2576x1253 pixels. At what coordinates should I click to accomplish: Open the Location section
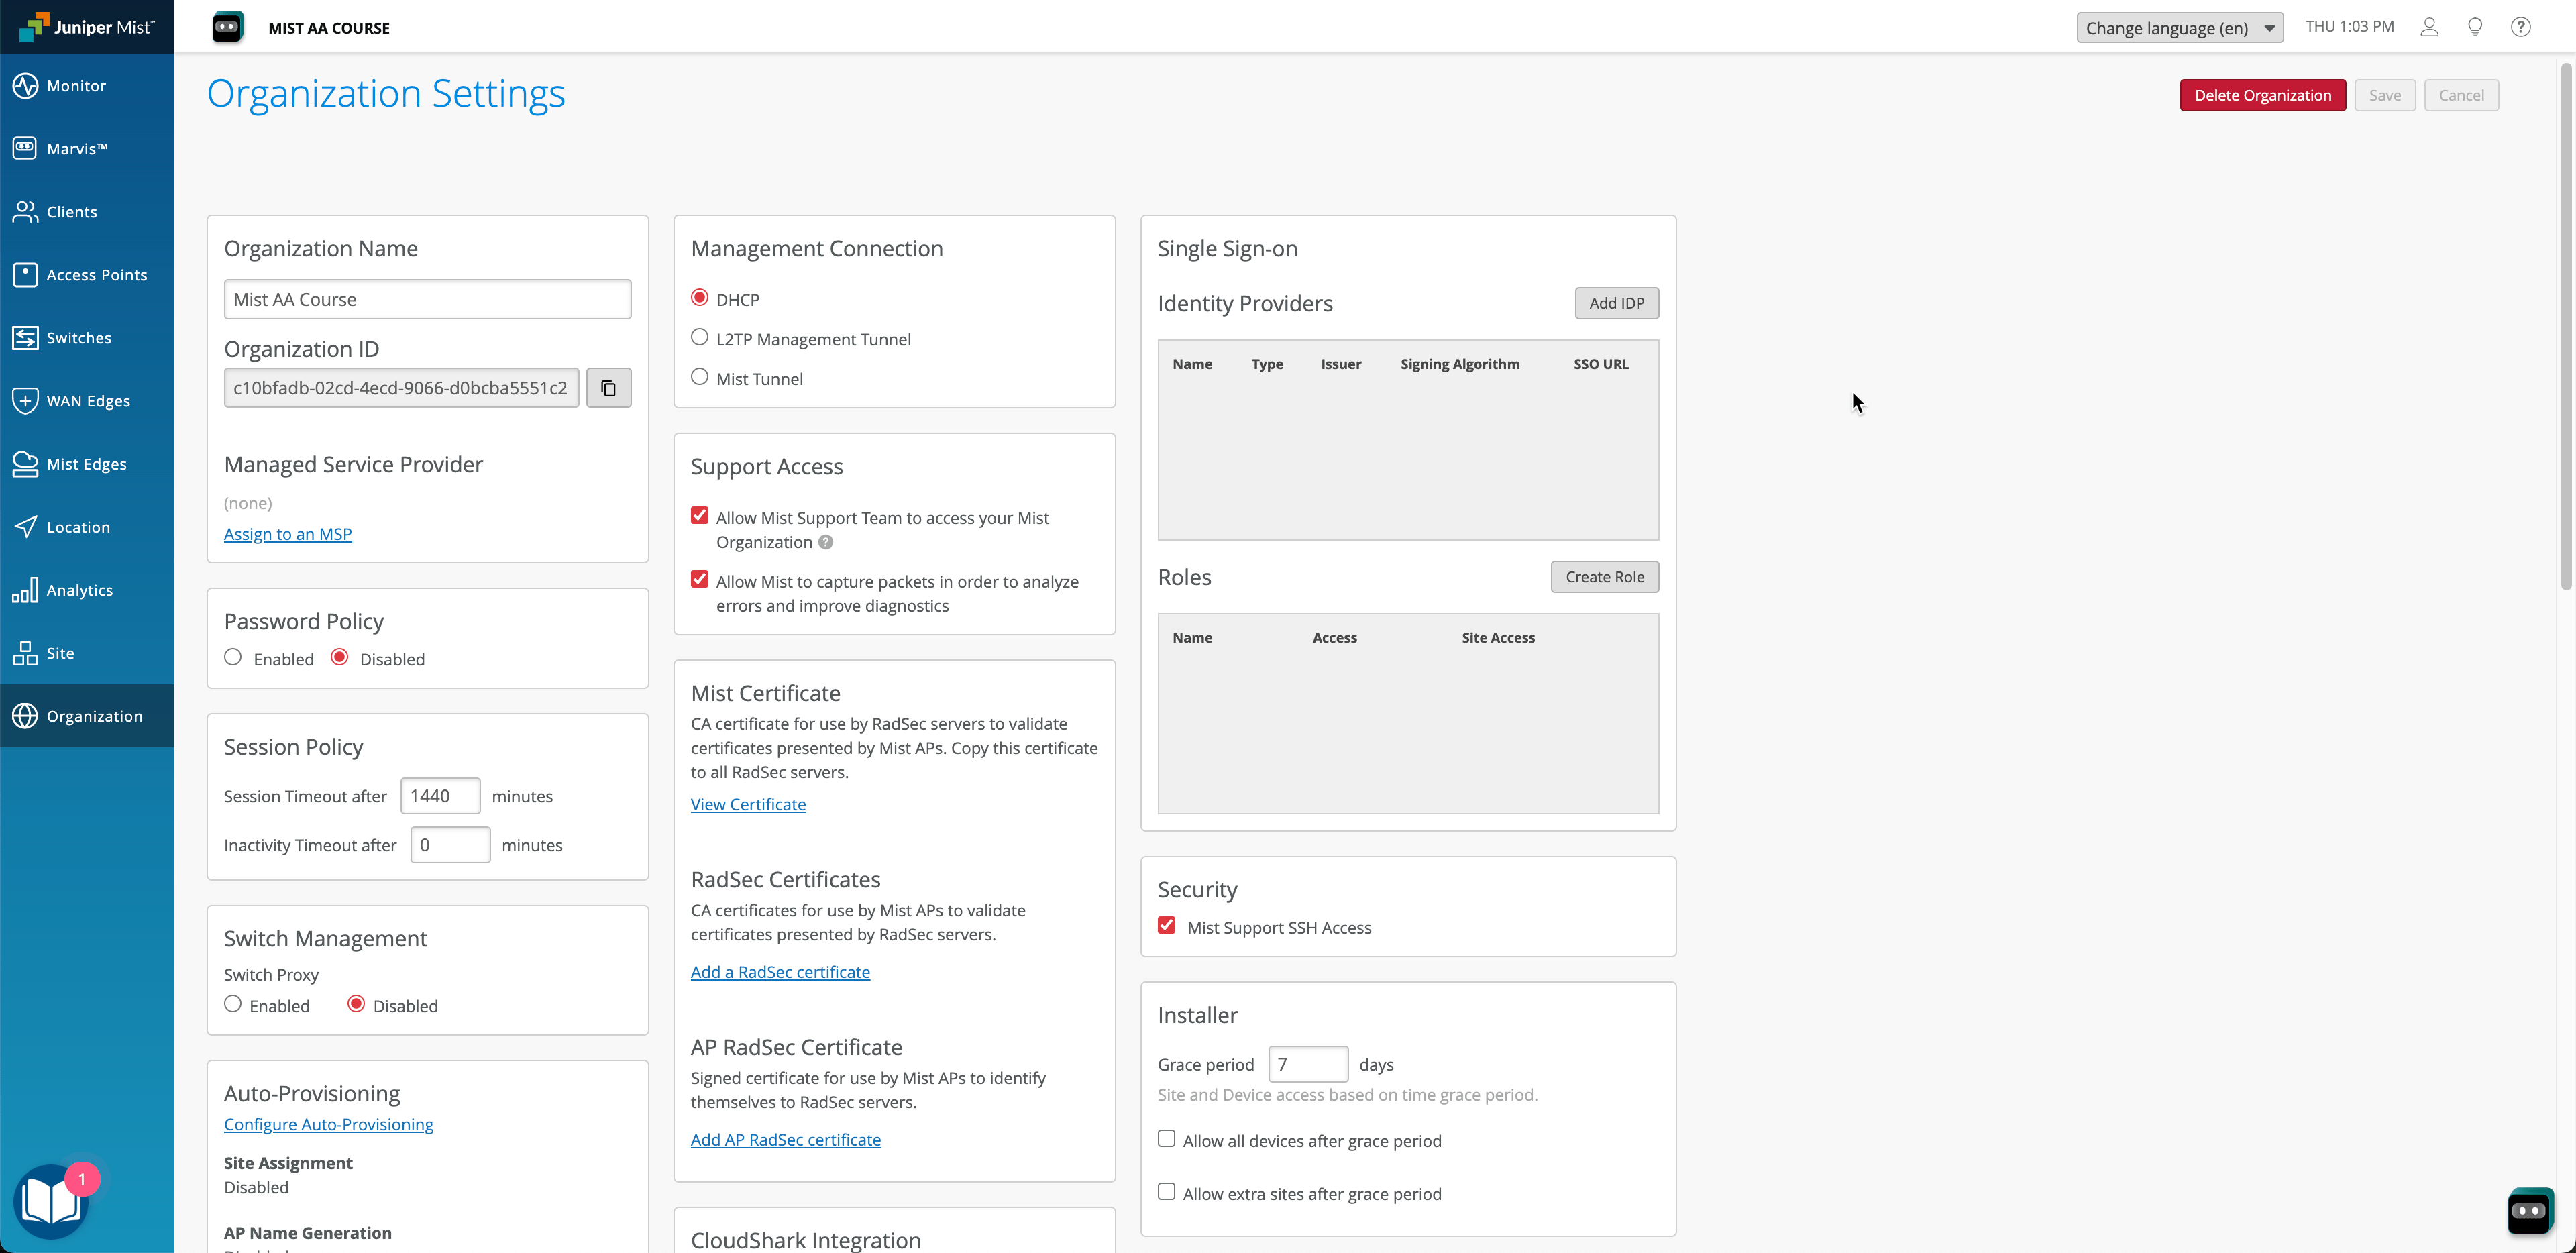(x=79, y=527)
